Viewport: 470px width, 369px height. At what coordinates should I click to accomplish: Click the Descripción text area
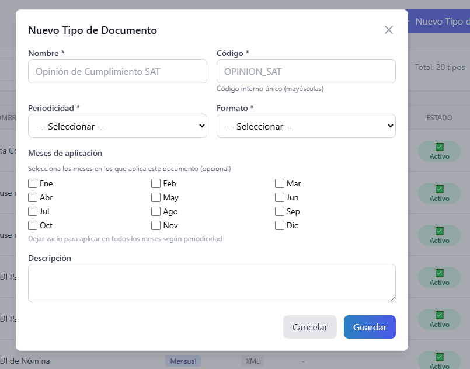pos(212,283)
